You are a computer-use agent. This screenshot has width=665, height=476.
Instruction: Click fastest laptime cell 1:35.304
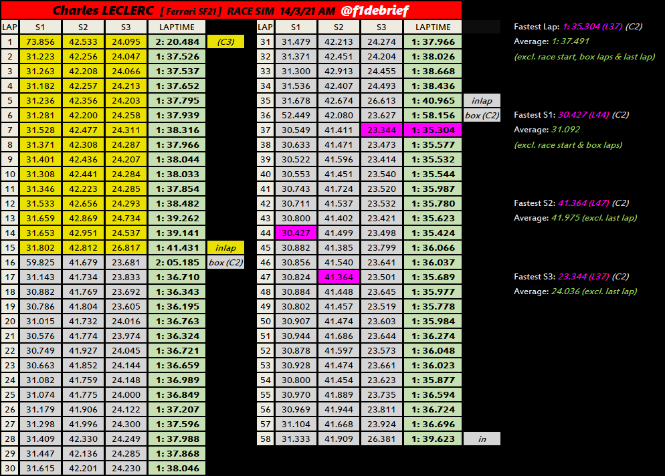pyautogui.click(x=433, y=130)
